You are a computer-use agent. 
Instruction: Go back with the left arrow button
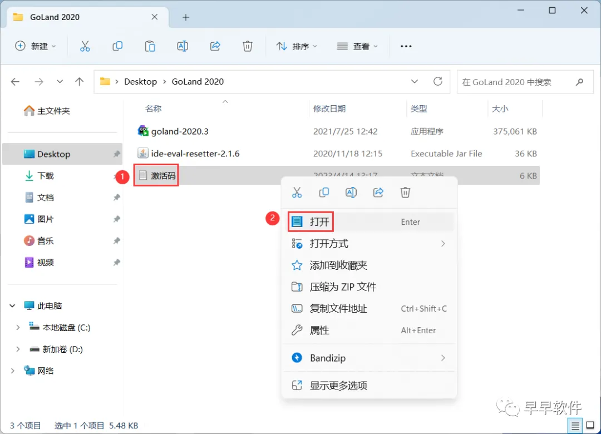point(16,82)
